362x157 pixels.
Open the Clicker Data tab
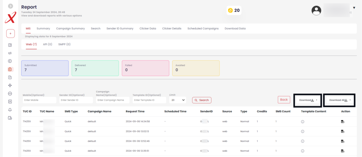tap(148, 29)
